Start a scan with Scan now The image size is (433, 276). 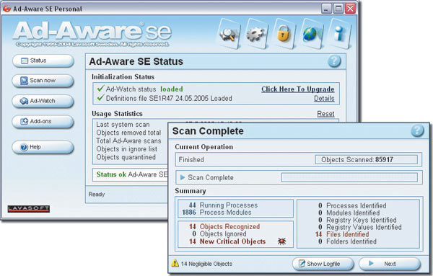[43, 81]
